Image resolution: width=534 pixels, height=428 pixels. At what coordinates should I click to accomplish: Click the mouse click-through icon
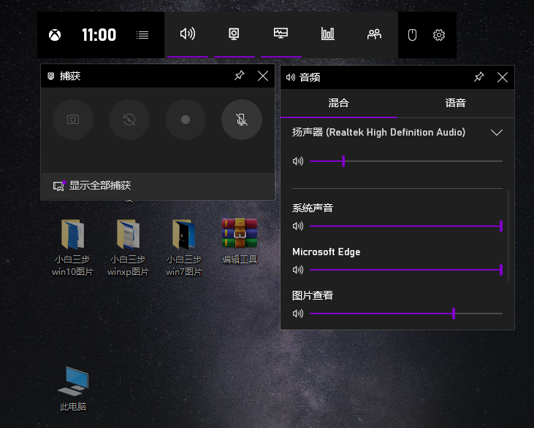coord(412,35)
